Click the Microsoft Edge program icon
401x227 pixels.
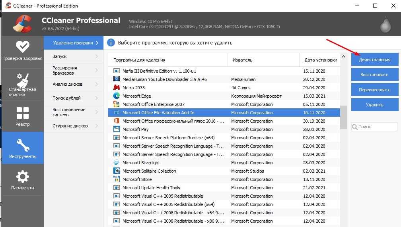117,96
